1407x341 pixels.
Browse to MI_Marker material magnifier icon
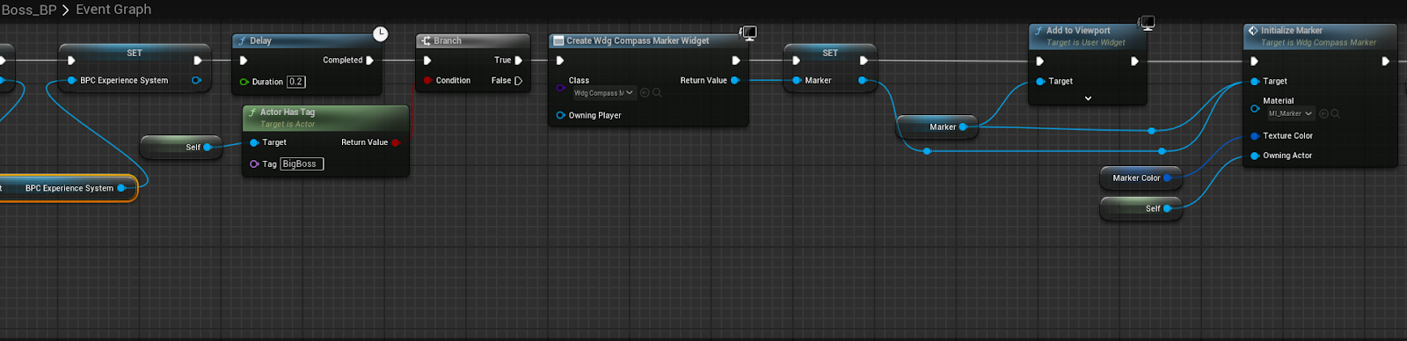click(x=1335, y=113)
